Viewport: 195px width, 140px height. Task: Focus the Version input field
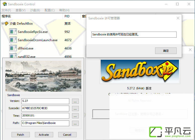pos(45,101)
